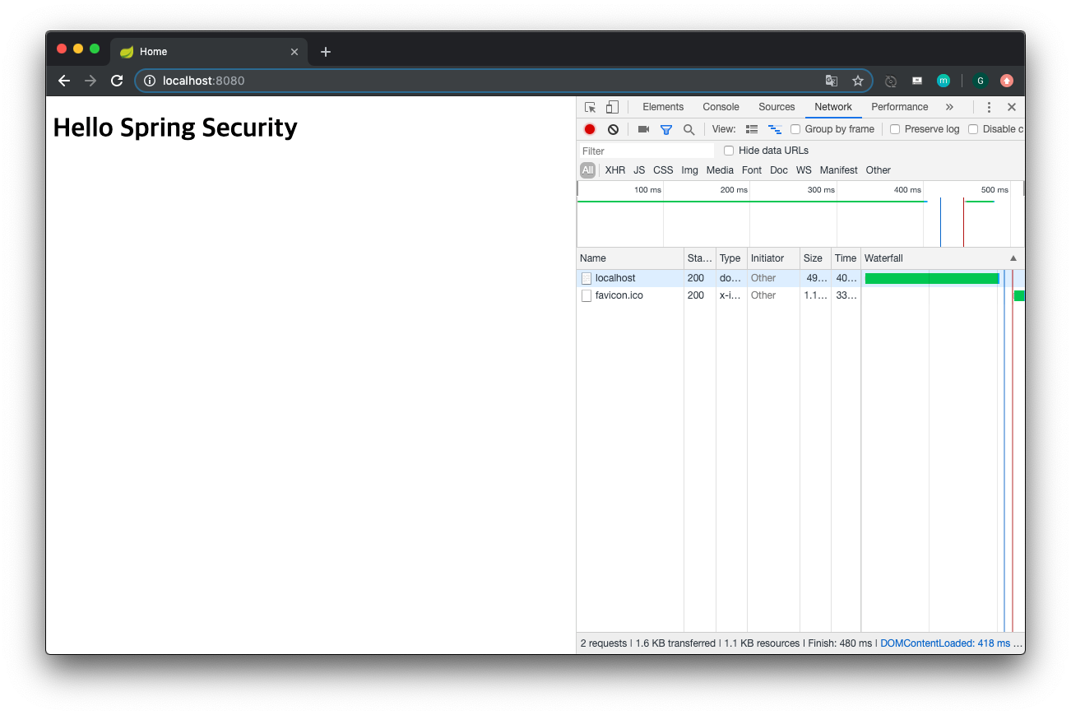
Task: View site information icon in address bar
Action: click(150, 81)
